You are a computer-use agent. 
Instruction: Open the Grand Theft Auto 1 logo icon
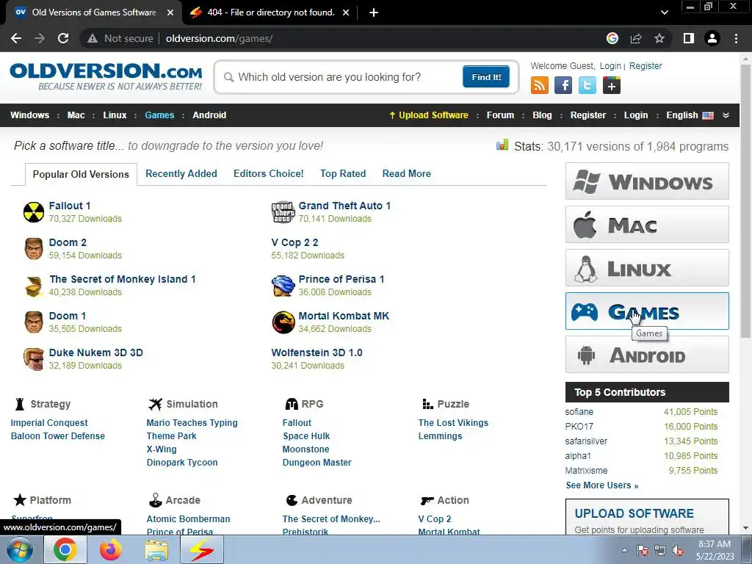tap(283, 212)
